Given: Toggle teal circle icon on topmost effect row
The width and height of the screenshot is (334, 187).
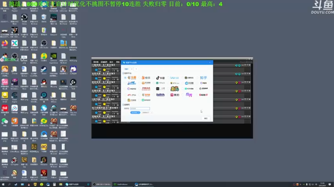Looking at the screenshot, I should tap(239, 66).
